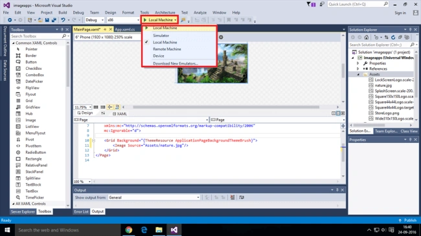Image resolution: width=421 pixels, height=236 pixels.
Task: Toggle snapping to snaplines button
Action: point(110,107)
